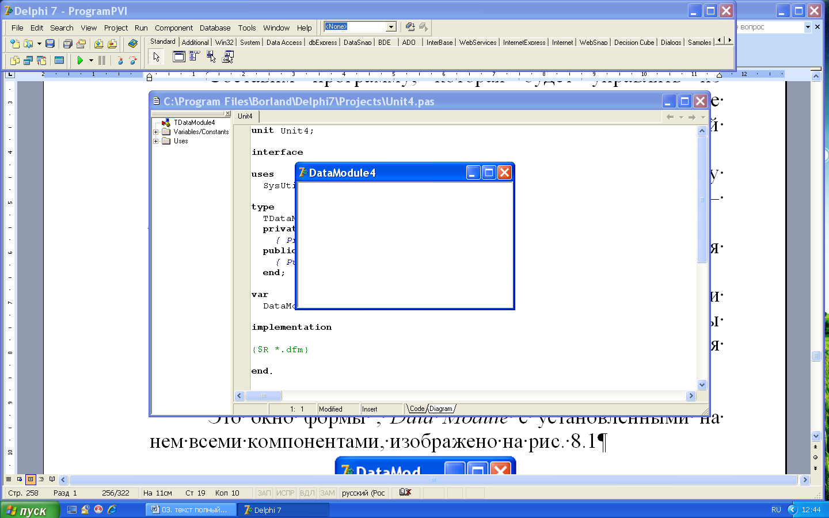Click the code editor vertical scrollbar thumb
Viewport: 829px width, 518px height.
(702, 199)
